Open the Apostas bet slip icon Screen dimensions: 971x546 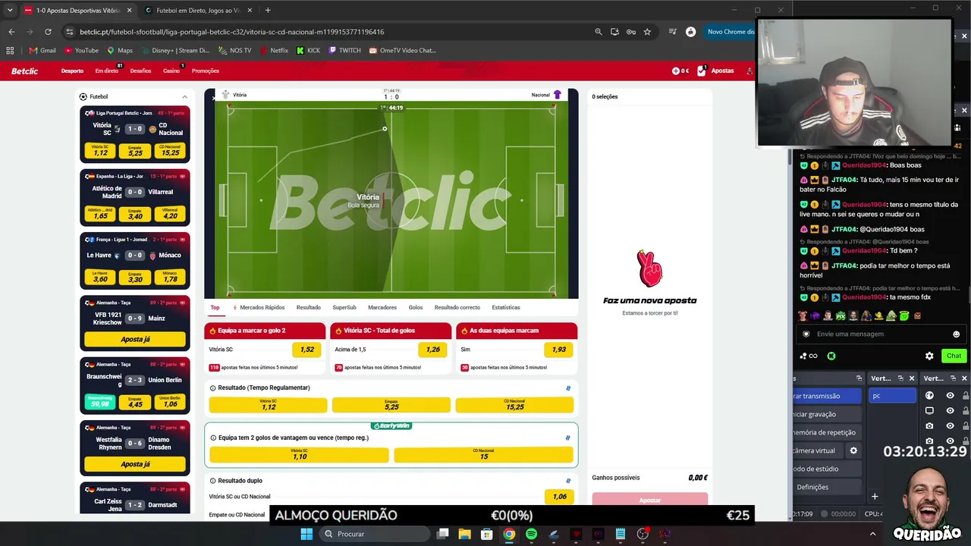pos(702,71)
